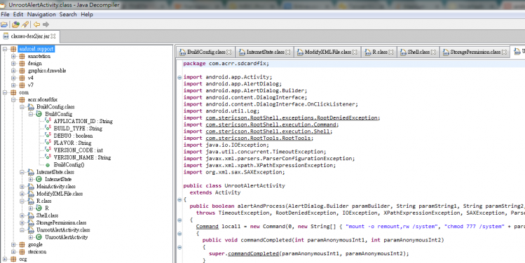
Task: Expand the annotation package node
Action: [x=13, y=56]
